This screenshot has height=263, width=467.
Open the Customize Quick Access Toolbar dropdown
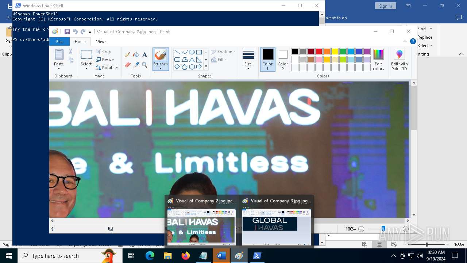(x=90, y=32)
